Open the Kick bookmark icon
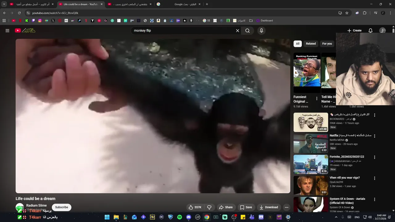395x222 pixels. (x=27, y=21)
